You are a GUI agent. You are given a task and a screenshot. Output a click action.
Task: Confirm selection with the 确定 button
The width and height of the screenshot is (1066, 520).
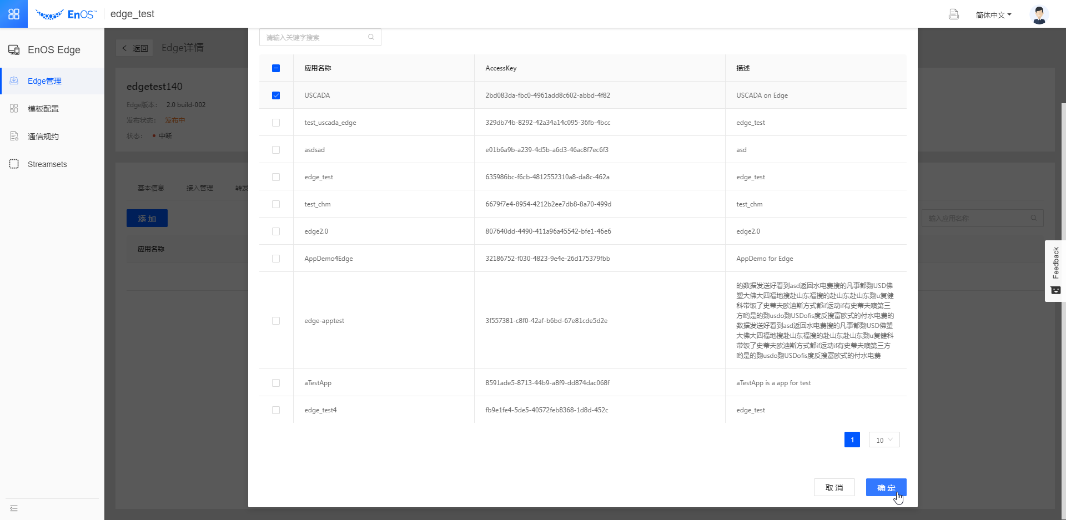coord(886,487)
